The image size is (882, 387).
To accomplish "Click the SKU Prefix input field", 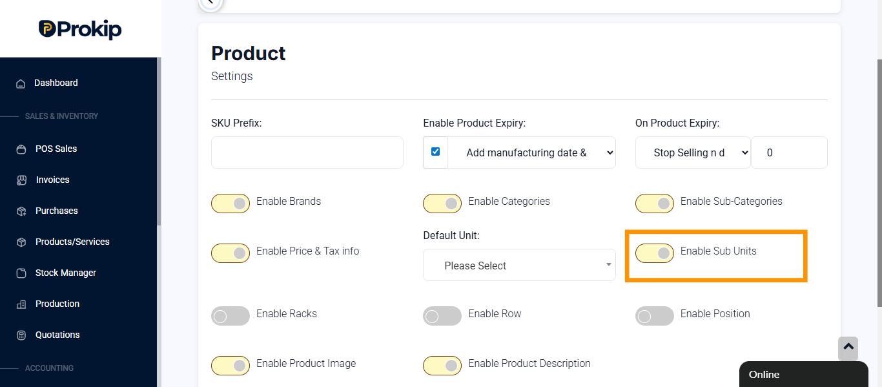I will (x=307, y=152).
